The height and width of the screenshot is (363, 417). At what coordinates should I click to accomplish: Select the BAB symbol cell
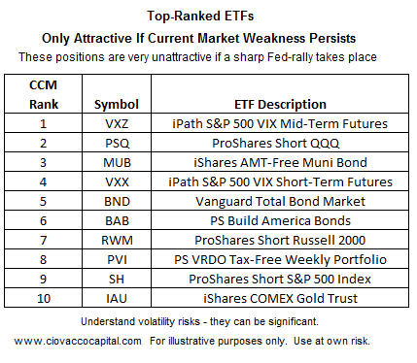pyautogui.click(x=117, y=220)
